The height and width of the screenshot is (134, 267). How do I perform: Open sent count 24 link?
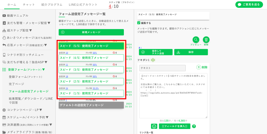(67, 88)
